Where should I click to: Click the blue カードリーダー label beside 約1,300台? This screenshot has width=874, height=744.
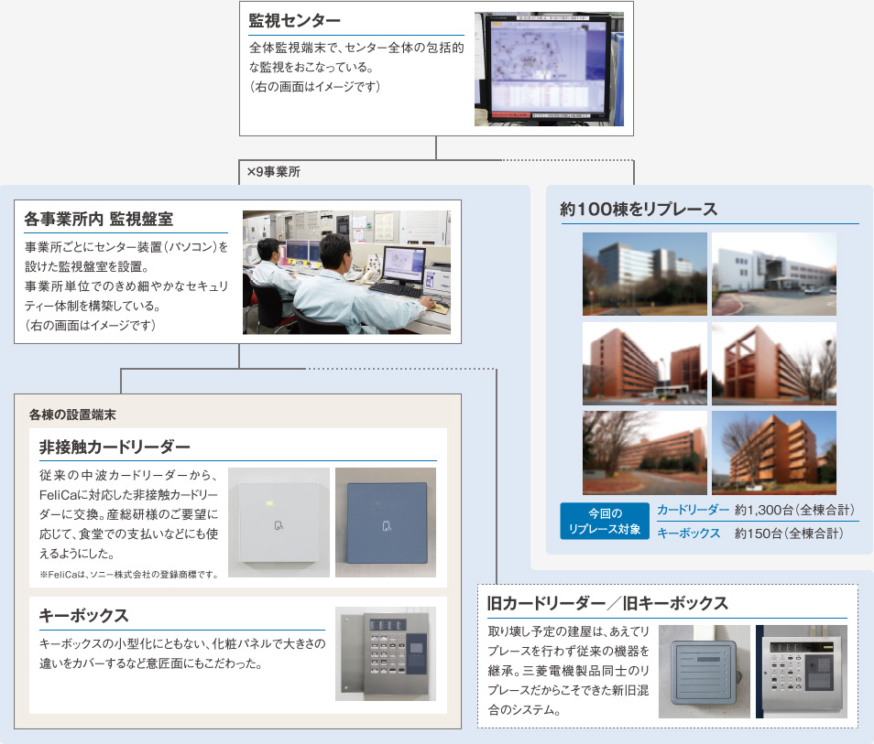click(x=693, y=510)
